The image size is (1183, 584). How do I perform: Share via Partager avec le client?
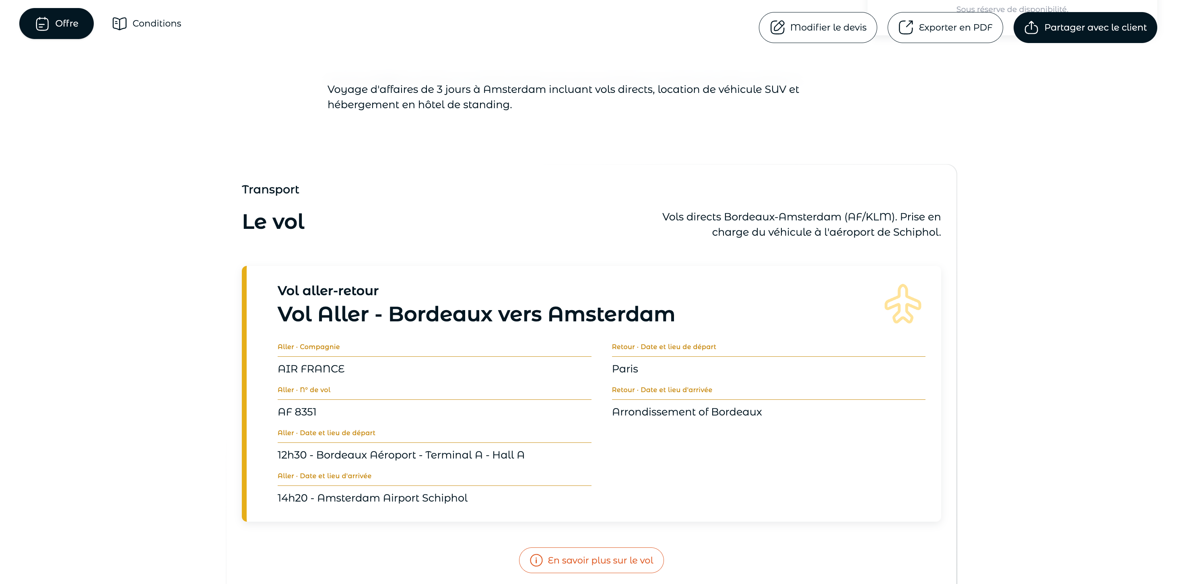[x=1085, y=27]
